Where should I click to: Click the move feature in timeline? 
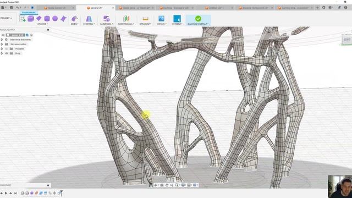[54, 193]
